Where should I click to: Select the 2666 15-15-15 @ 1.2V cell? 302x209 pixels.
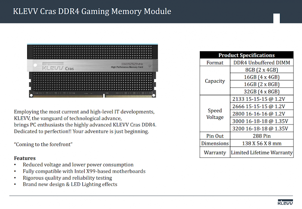point(261,106)
